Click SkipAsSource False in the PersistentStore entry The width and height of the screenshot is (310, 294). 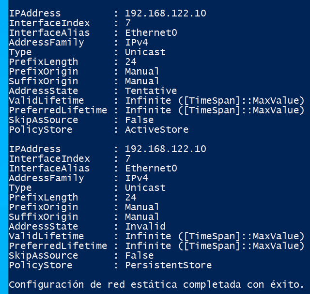tap(139, 256)
